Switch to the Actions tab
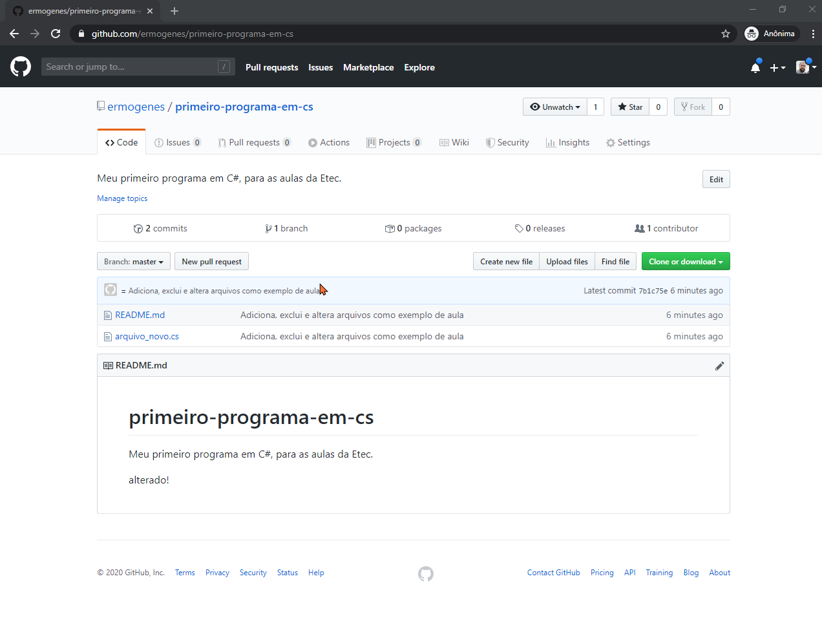 (329, 142)
